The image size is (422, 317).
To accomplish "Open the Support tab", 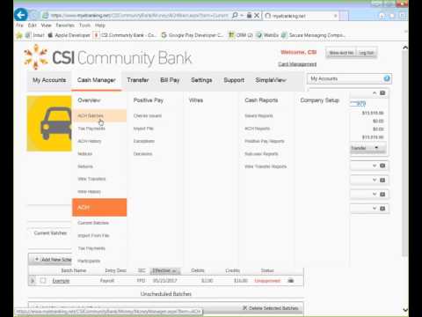I will point(234,80).
